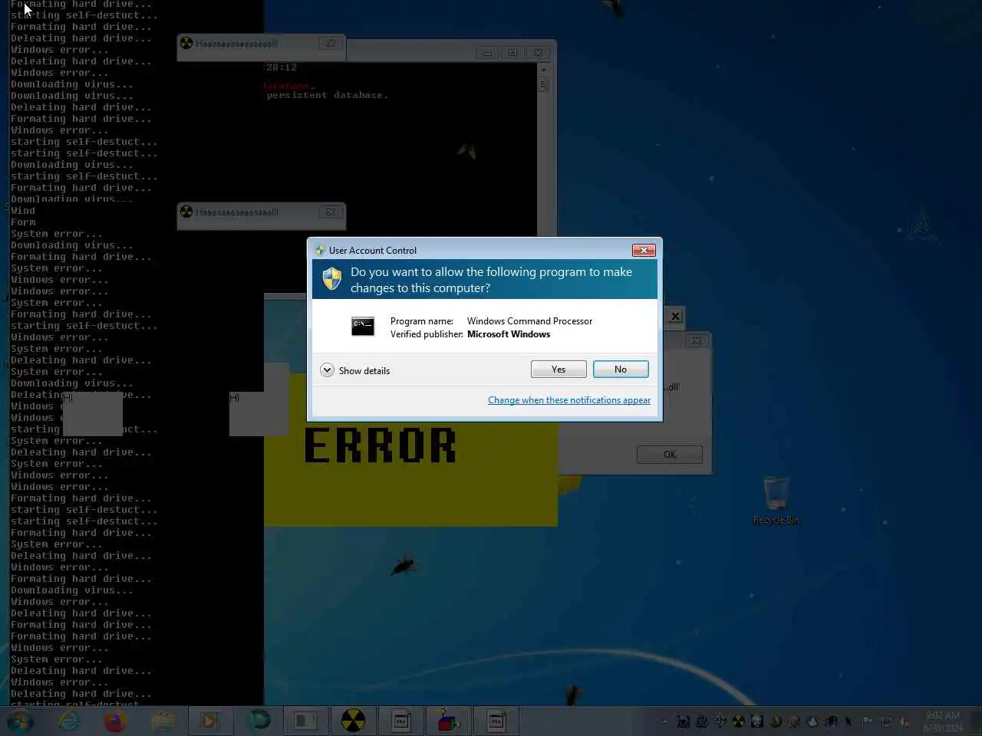Switch to the first script file taskbar button

pyautogui.click(x=401, y=721)
